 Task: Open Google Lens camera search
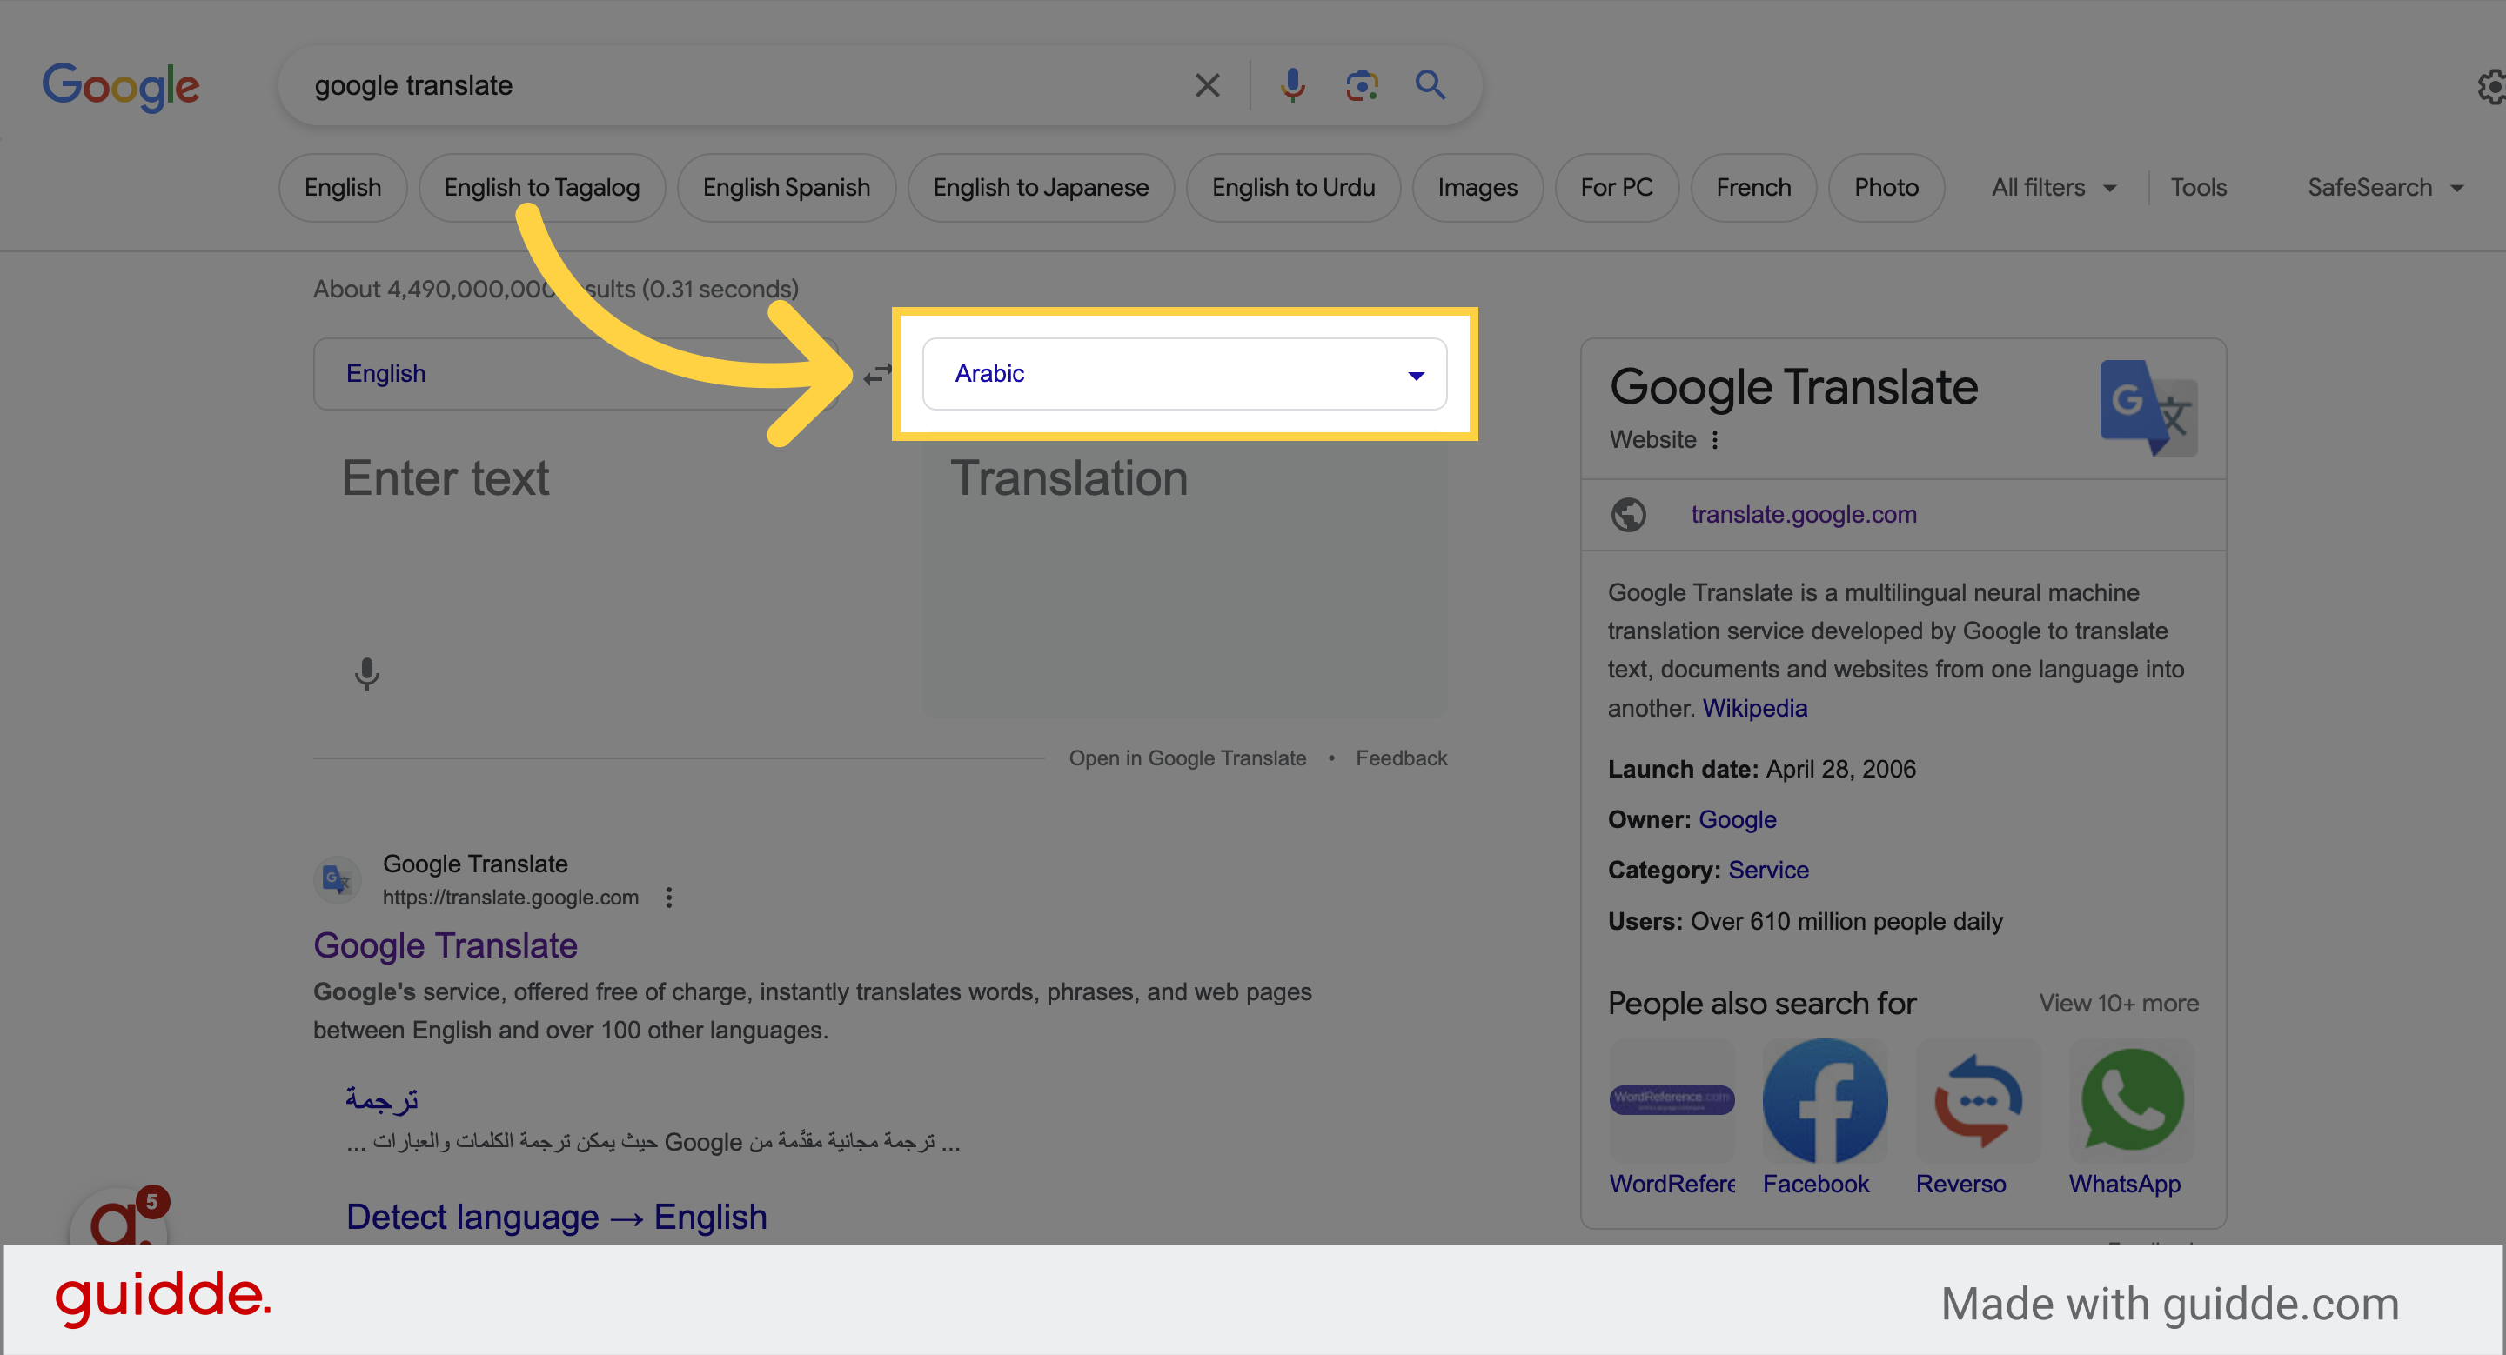[1361, 85]
